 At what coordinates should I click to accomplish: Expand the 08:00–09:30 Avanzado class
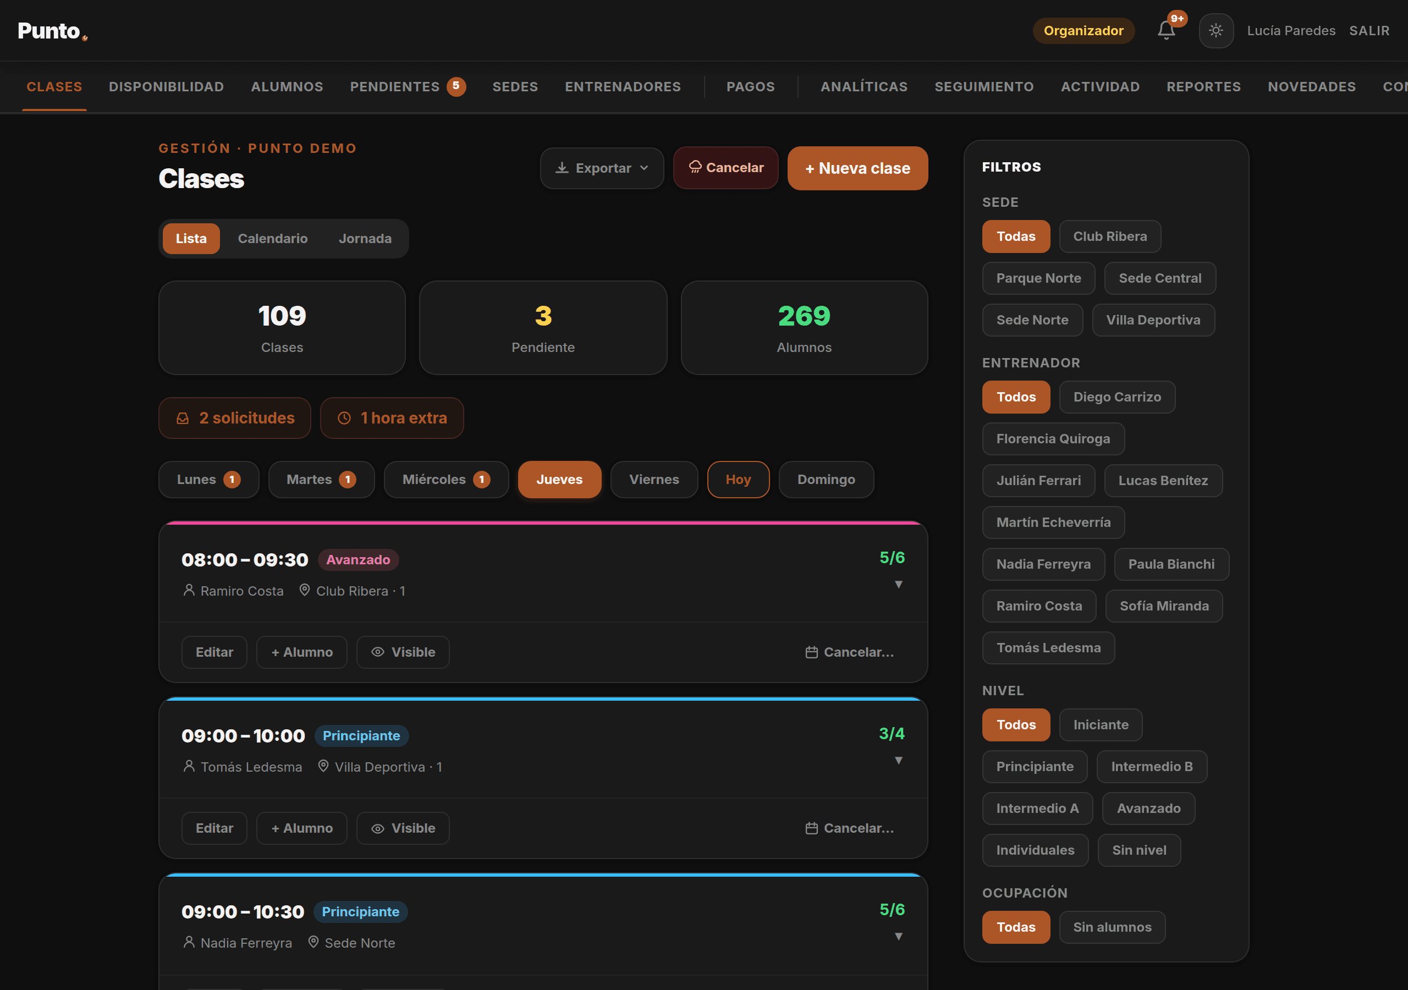[898, 585]
